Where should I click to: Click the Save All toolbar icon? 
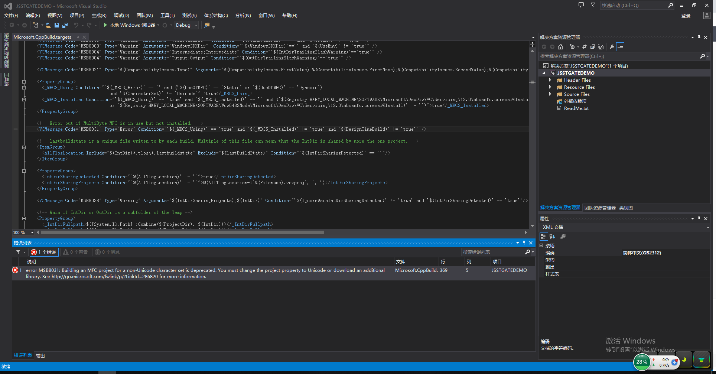(x=65, y=25)
